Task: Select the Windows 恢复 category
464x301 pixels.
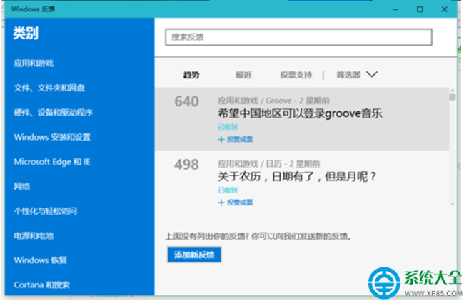Action: pos(40,260)
